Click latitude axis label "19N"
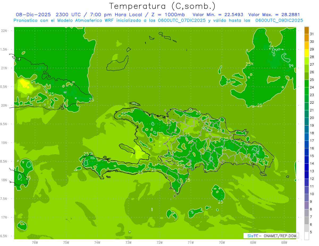This screenshot has height=246, width=319. point(4,143)
